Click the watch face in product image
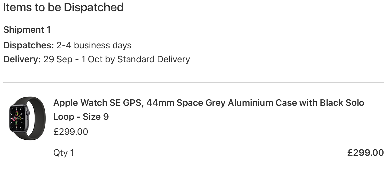 tap(17, 118)
